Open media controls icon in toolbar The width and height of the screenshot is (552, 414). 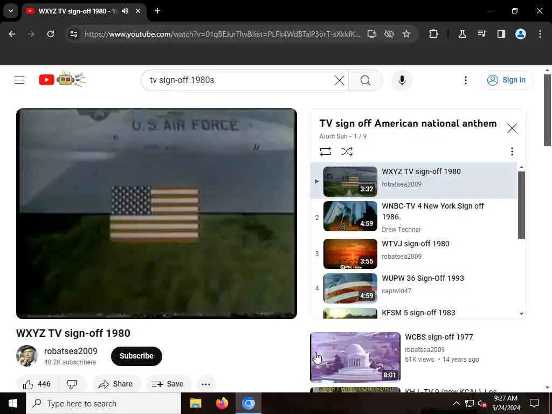[481, 34]
